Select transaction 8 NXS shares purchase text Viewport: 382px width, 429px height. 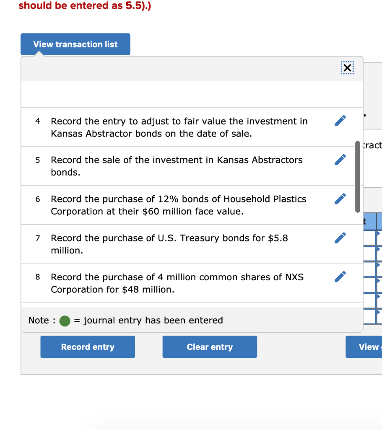pos(177,283)
